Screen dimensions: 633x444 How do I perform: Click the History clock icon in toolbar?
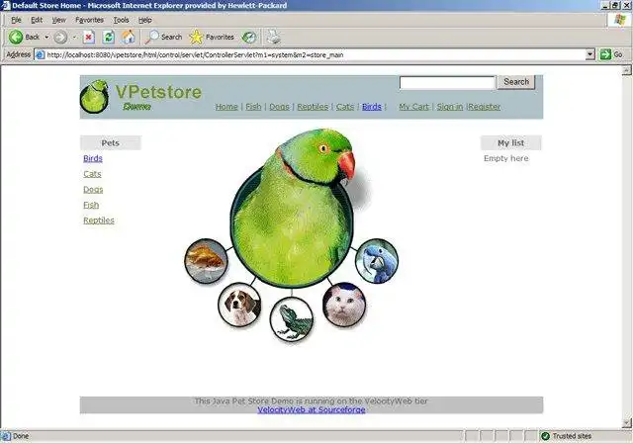tap(249, 38)
